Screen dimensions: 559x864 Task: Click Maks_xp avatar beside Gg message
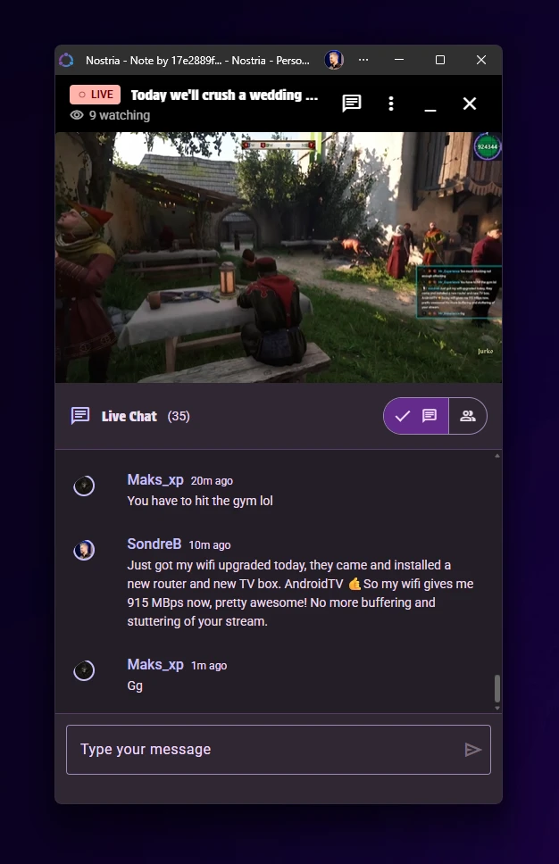[84, 670]
